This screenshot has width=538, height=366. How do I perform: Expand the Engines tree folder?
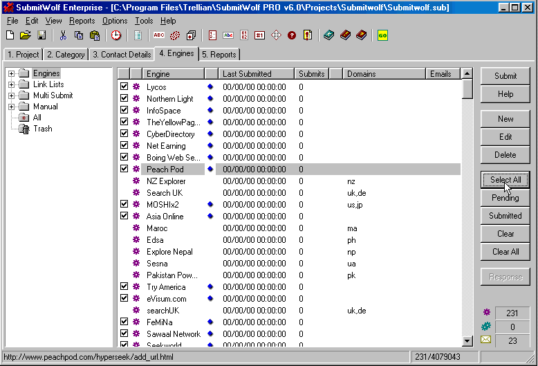click(11, 73)
